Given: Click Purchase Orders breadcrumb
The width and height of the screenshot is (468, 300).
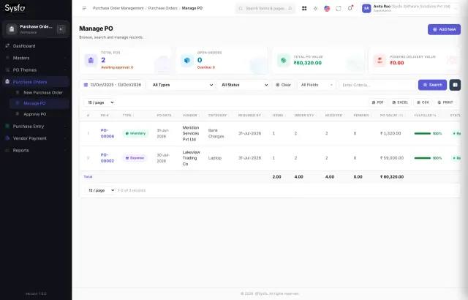Looking at the screenshot, I should (162, 8).
